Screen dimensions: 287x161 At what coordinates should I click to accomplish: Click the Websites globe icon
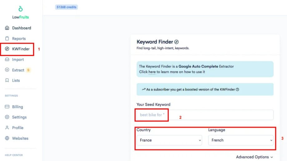coord(7,138)
